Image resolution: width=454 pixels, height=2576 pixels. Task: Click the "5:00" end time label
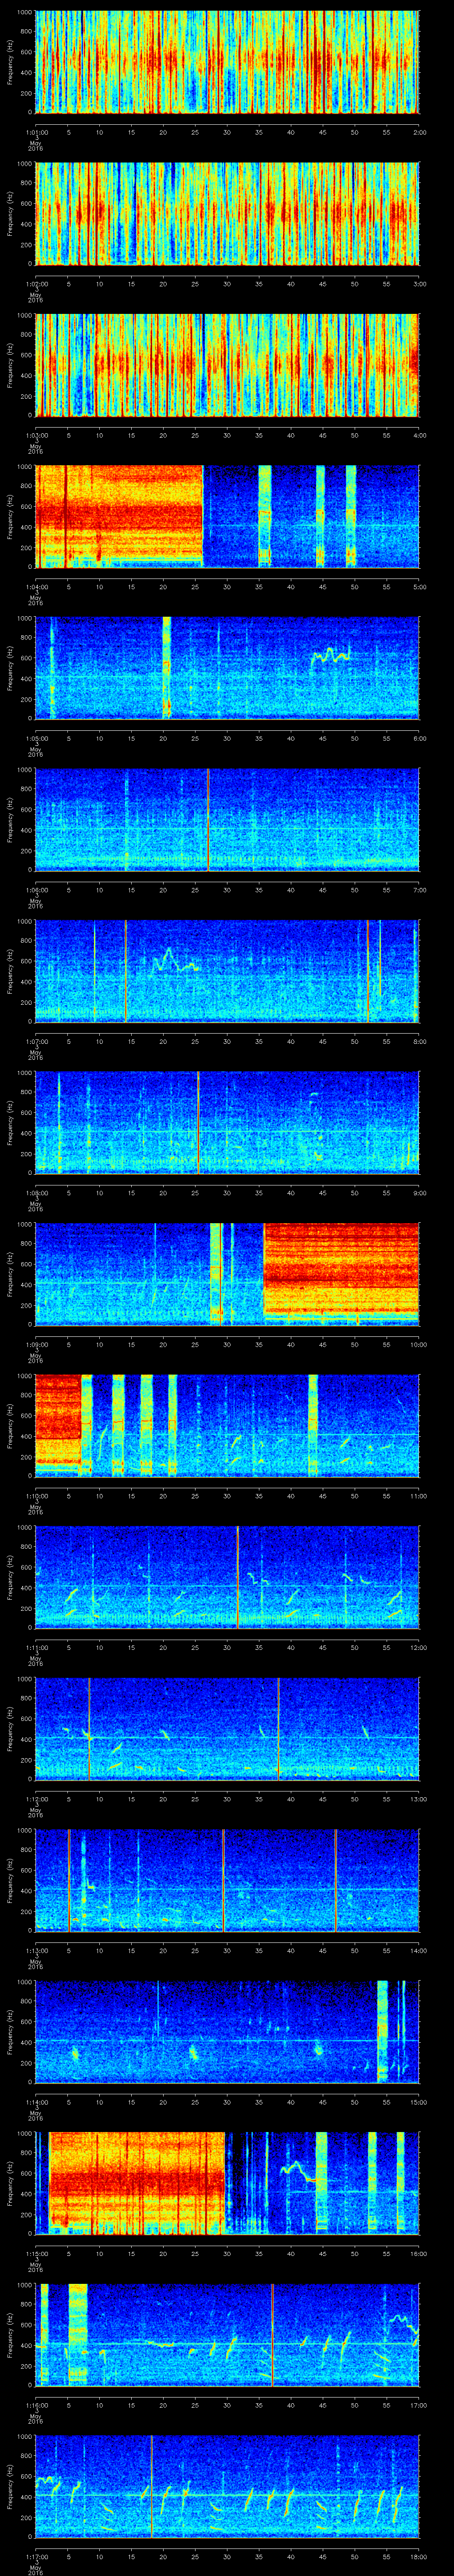pyautogui.click(x=419, y=586)
